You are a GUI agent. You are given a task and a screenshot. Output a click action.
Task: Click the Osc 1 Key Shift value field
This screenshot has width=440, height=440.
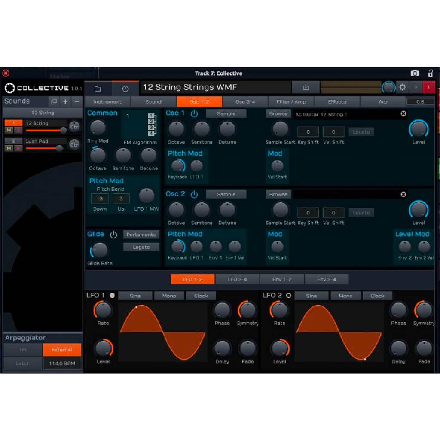coord(308,132)
